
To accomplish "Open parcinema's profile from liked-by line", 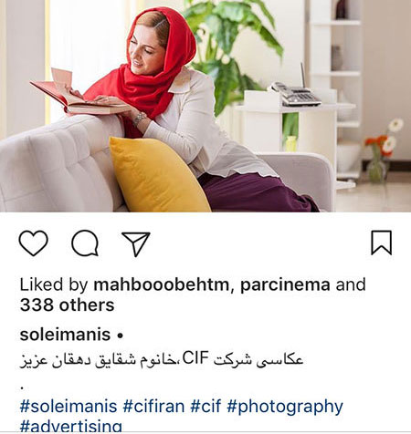I will [x=285, y=285].
